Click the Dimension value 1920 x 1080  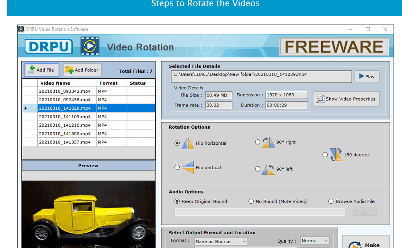(x=286, y=95)
